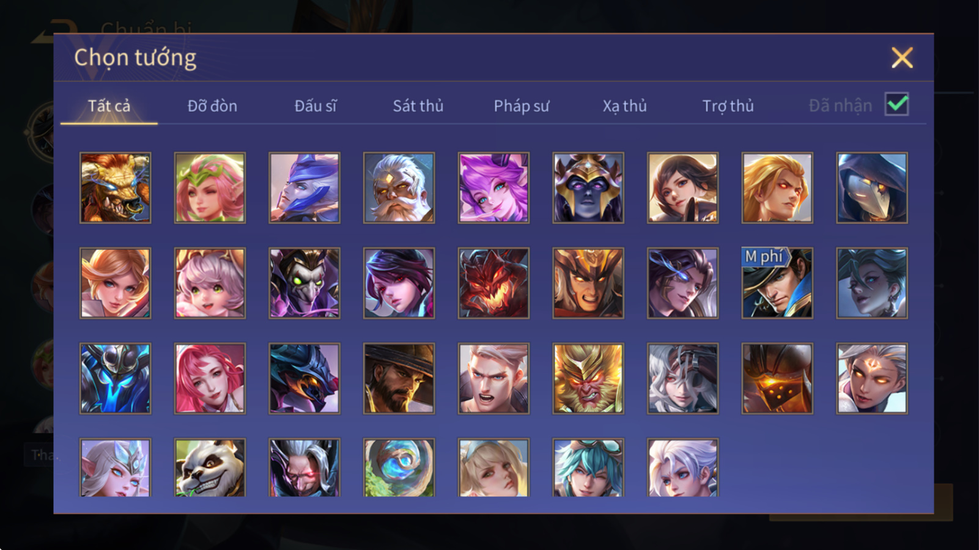
Task: Choose the panda hero portrait
Action: (210, 467)
